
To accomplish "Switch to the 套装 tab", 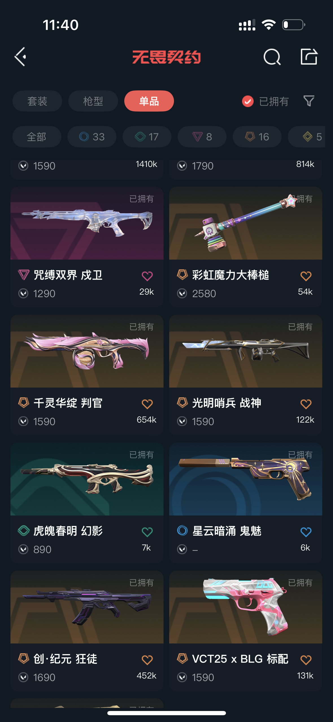I will point(37,101).
